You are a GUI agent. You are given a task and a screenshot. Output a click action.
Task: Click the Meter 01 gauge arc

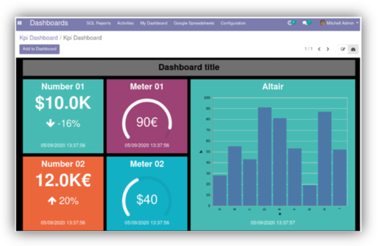[147, 119]
